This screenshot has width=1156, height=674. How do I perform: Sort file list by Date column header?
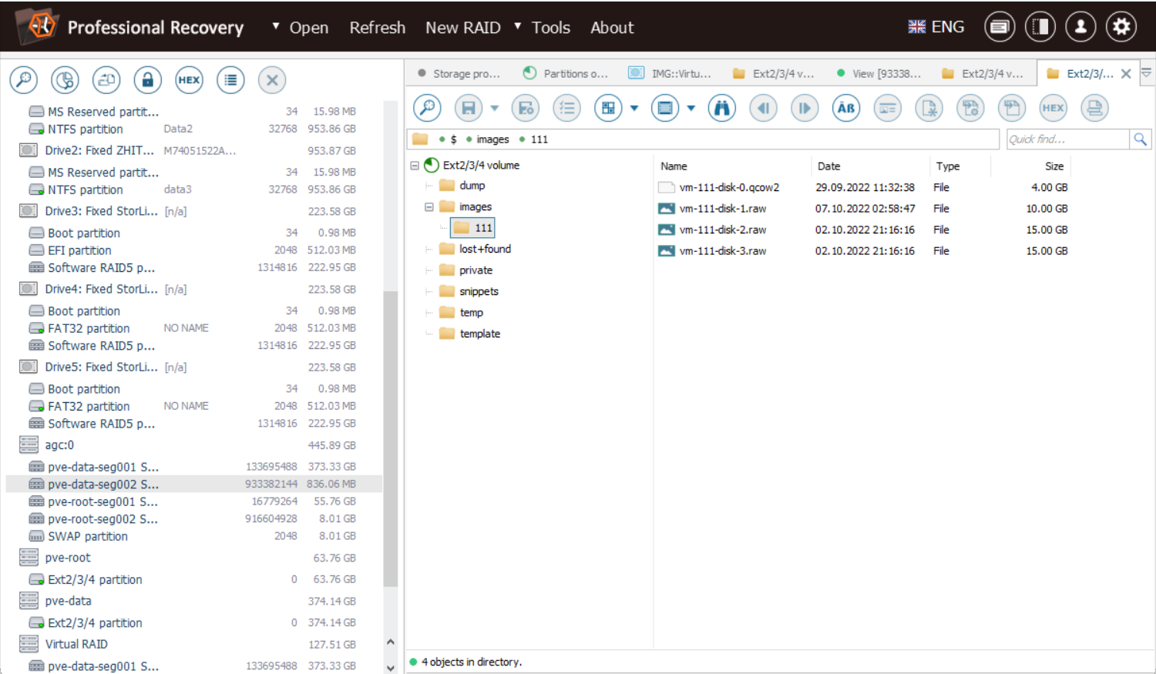pos(871,166)
